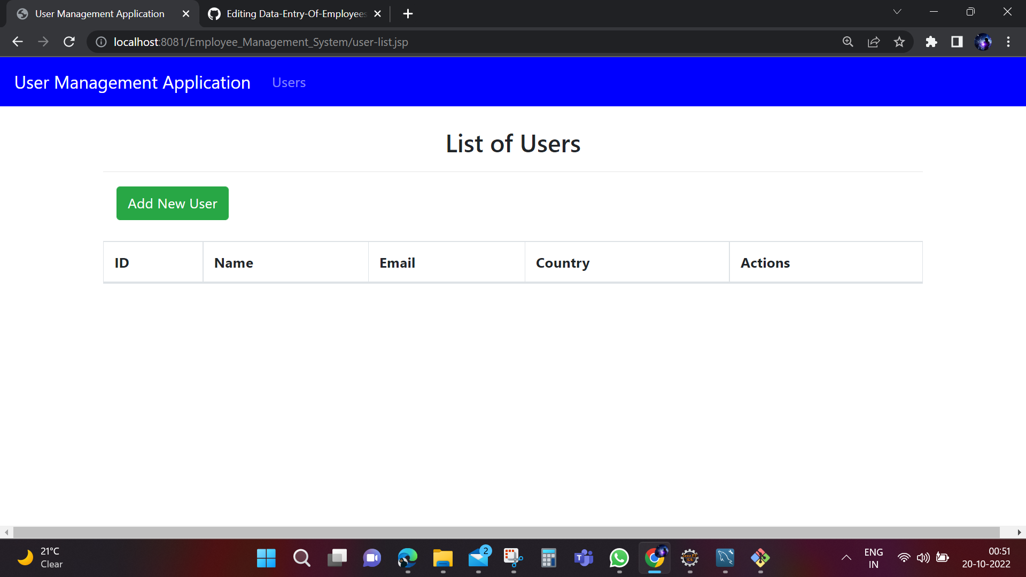Open the browser side panel icon
1026x577 pixels.
pos(957,42)
